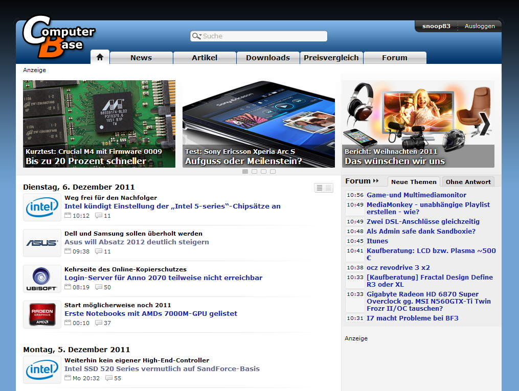519x391 pixels.
Task: Click the Ubisoft logo thumbnail
Action: pos(42,279)
